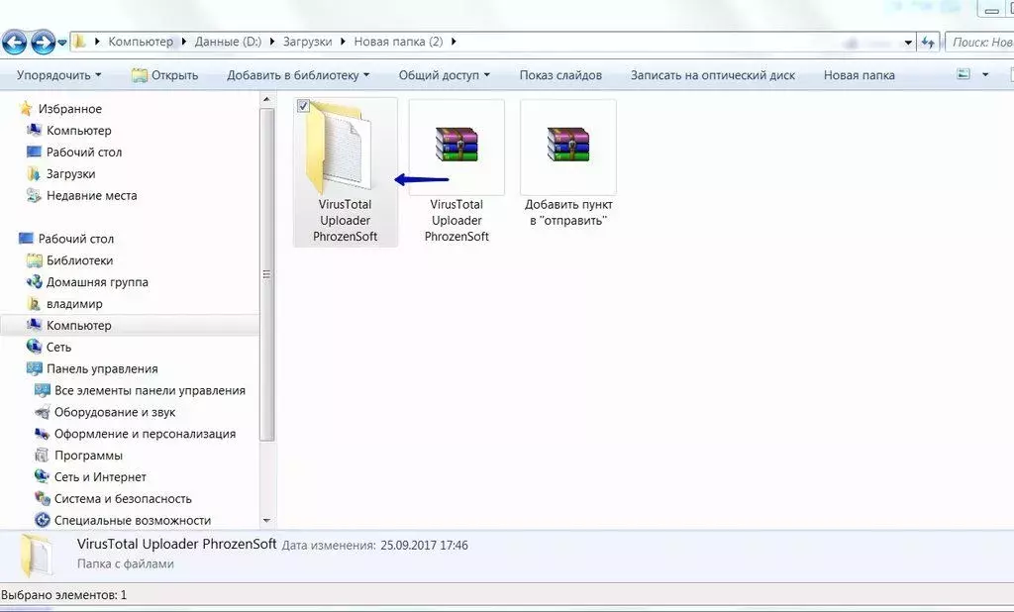Navigate to Загрузки in the address breadcrumb
This screenshot has width=1014, height=612.
tap(307, 42)
